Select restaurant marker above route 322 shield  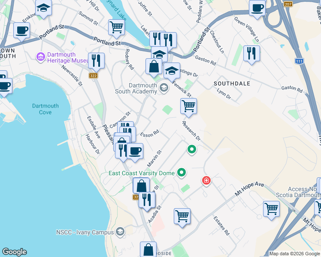point(96,62)
